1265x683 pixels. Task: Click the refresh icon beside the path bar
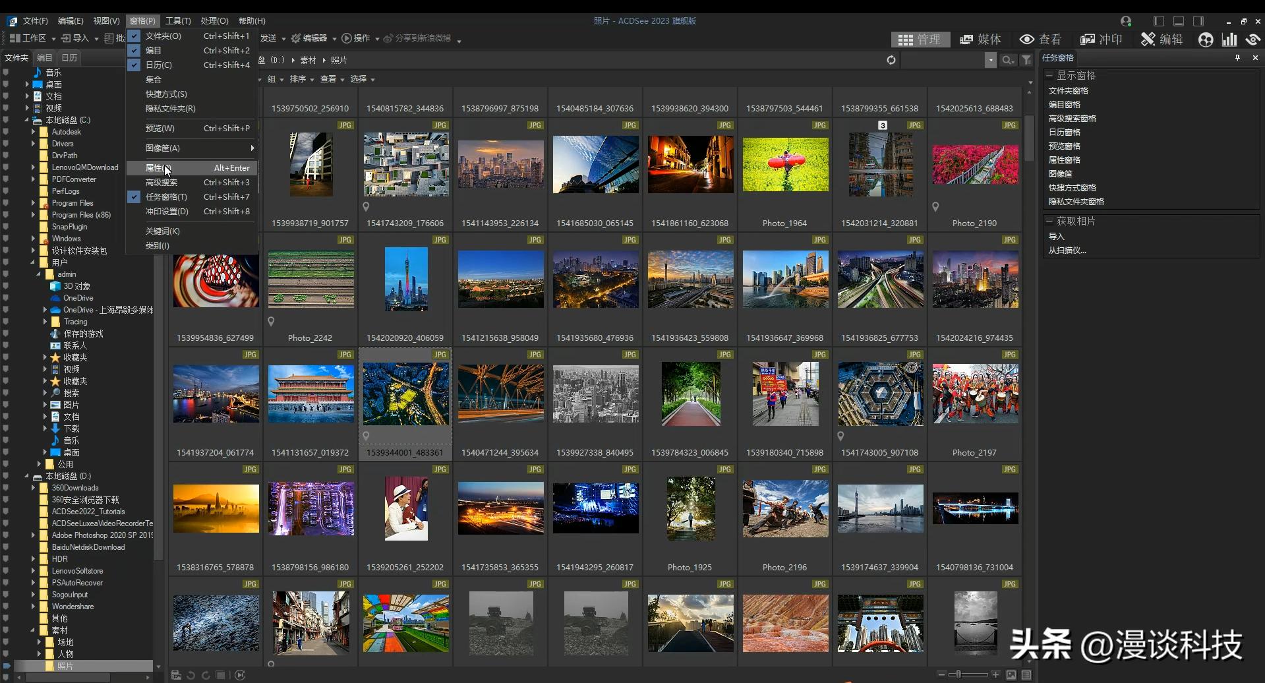[891, 60]
